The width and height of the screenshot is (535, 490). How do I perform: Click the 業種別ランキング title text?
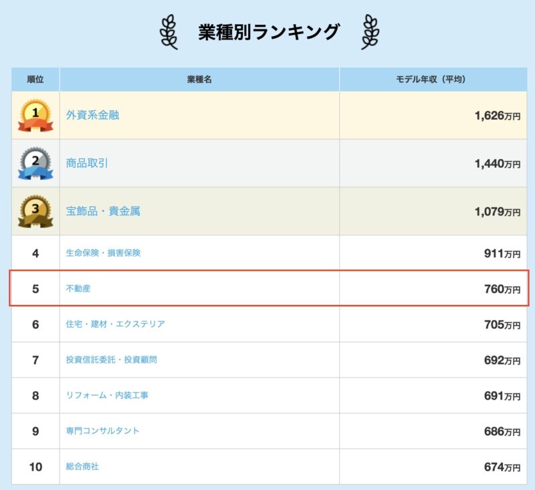click(x=267, y=29)
